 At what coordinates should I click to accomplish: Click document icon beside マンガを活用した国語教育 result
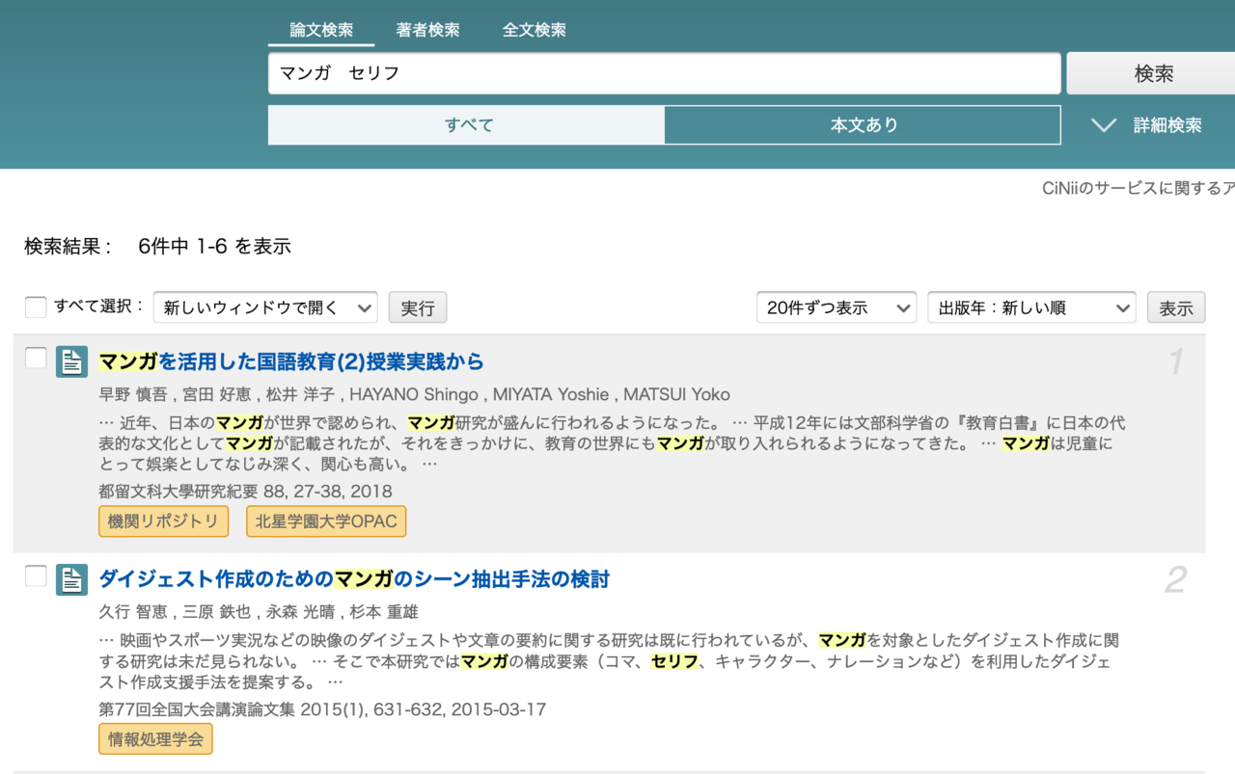(x=71, y=361)
